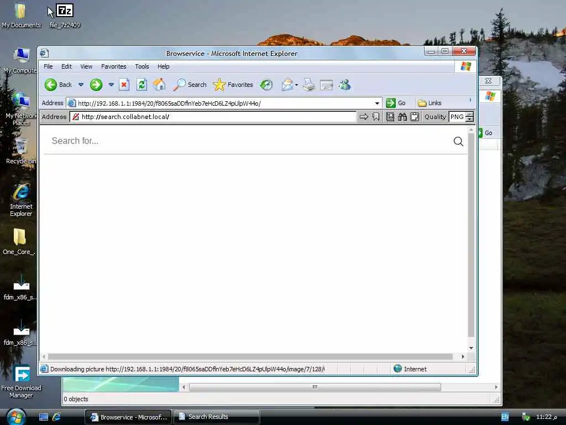This screenshot has height=425, width=566.
Task: Click the Browservice binoculars find icon
Action: tap(402, 117)
